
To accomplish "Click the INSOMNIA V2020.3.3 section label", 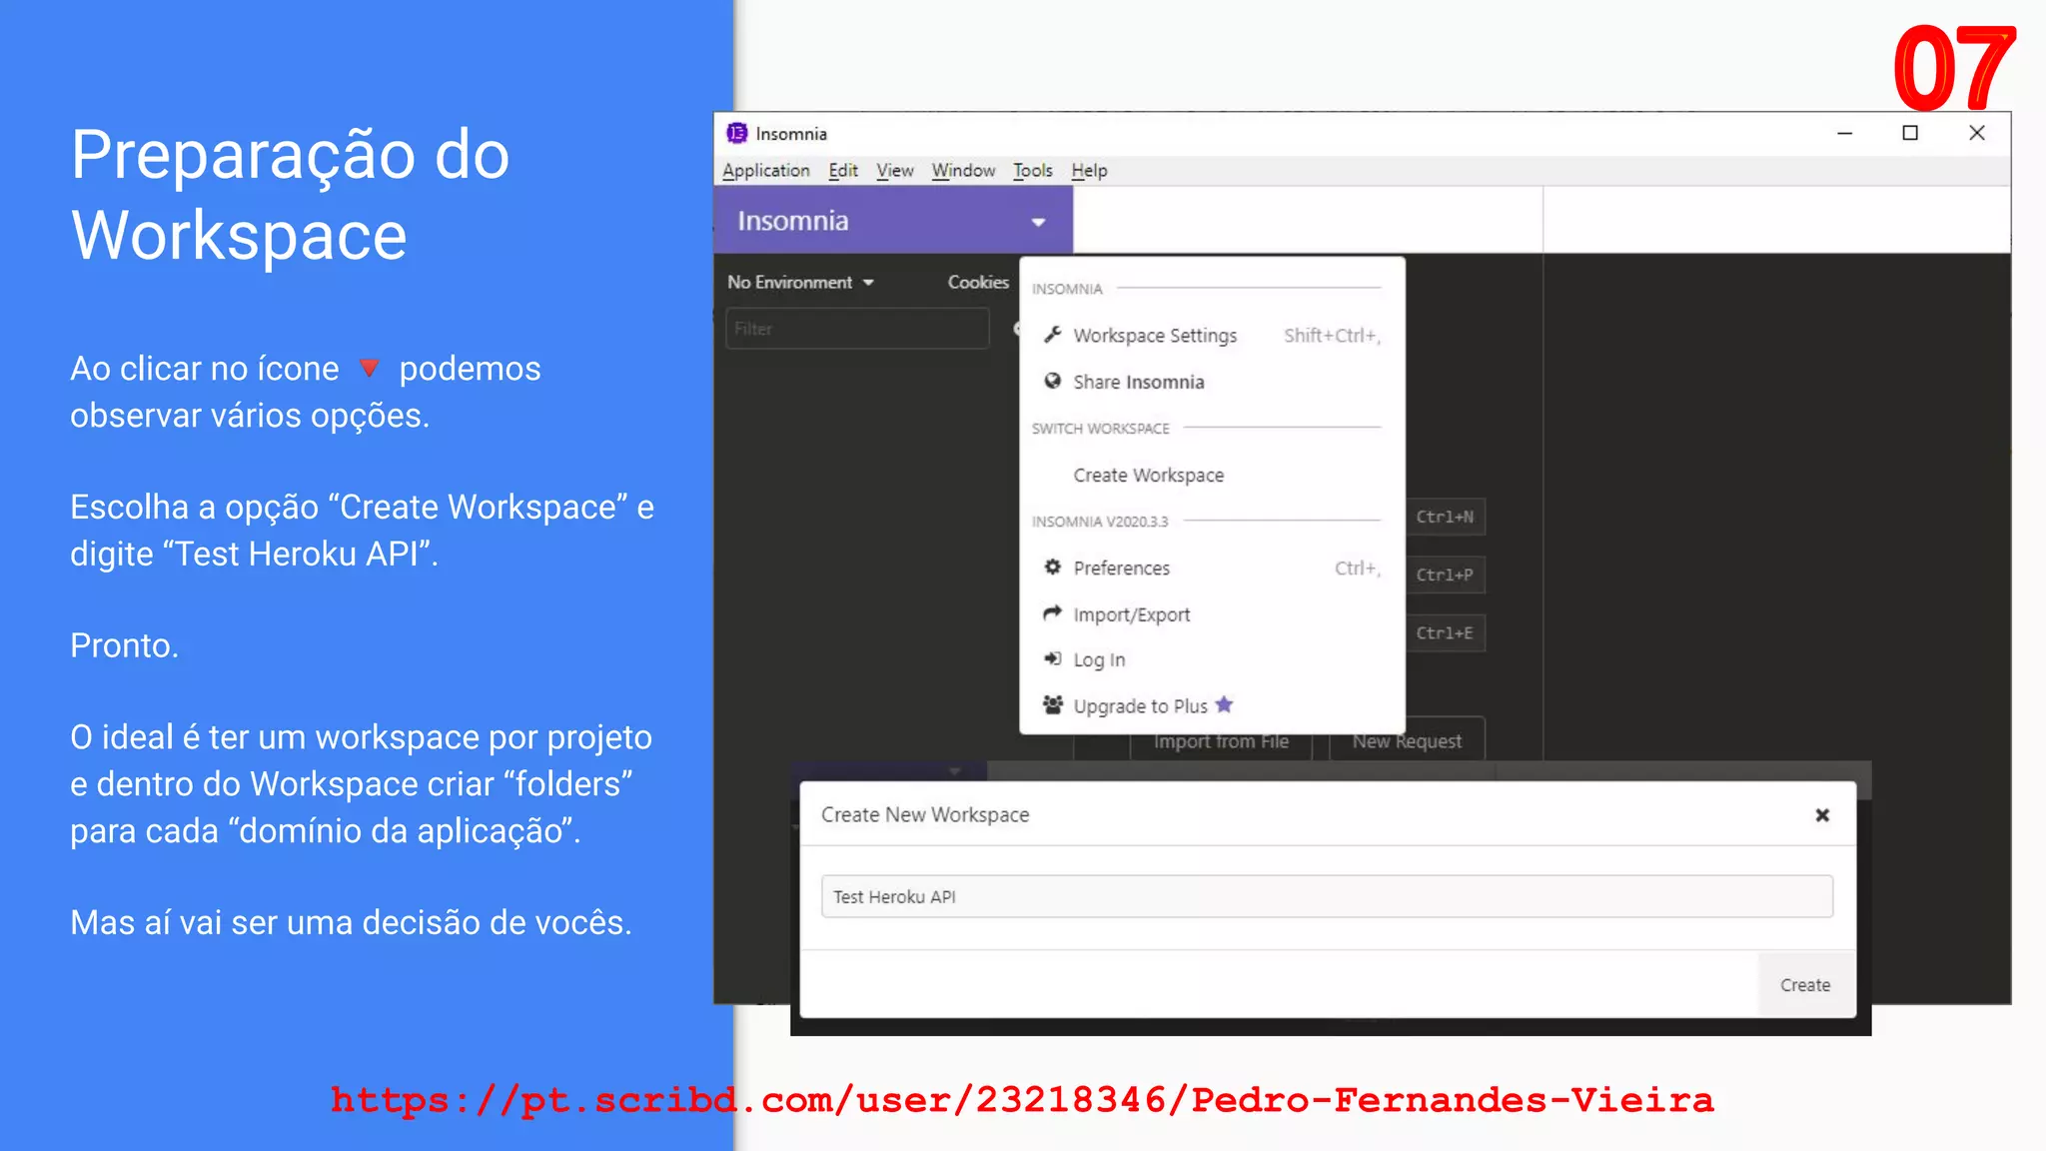I will [1100, 522].
